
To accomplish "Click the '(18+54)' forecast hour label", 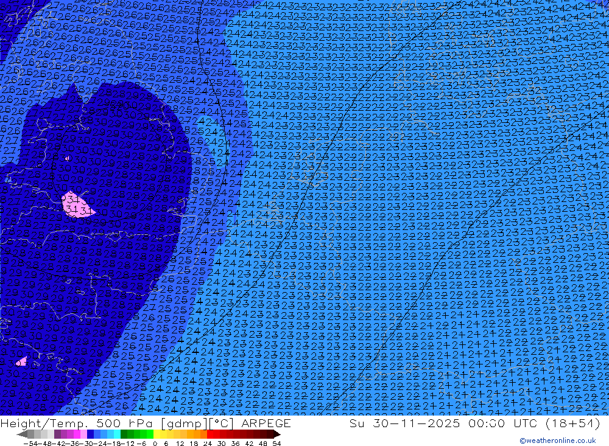I will point(573,423).
